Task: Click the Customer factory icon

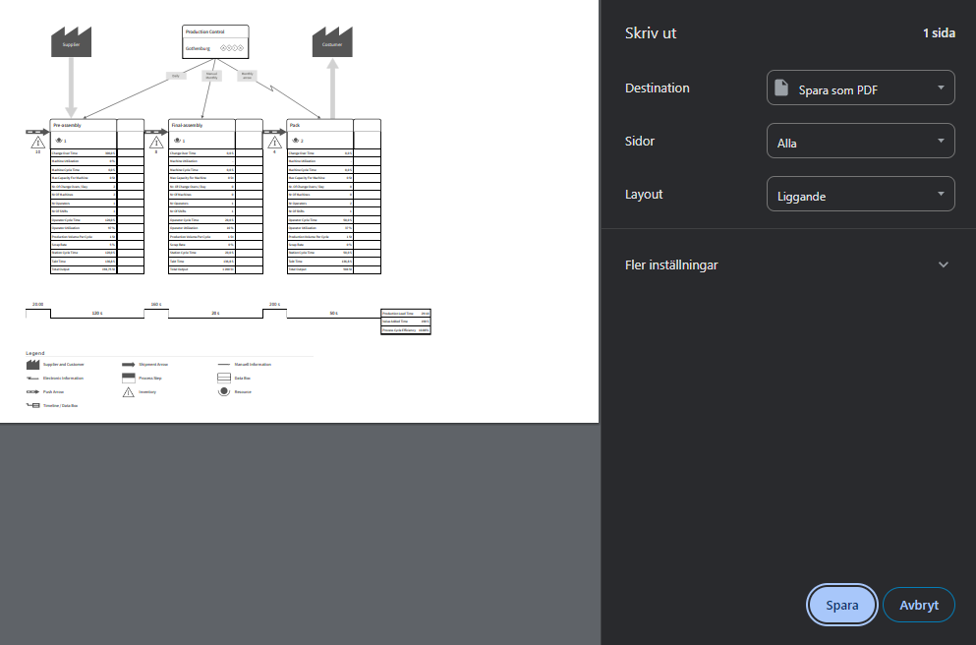Action: [332, 43]
